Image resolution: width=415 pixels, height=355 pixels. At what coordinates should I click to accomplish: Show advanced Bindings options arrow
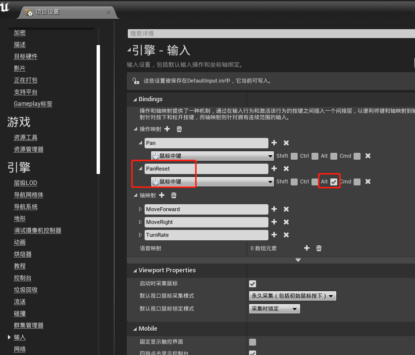point(298,260)
